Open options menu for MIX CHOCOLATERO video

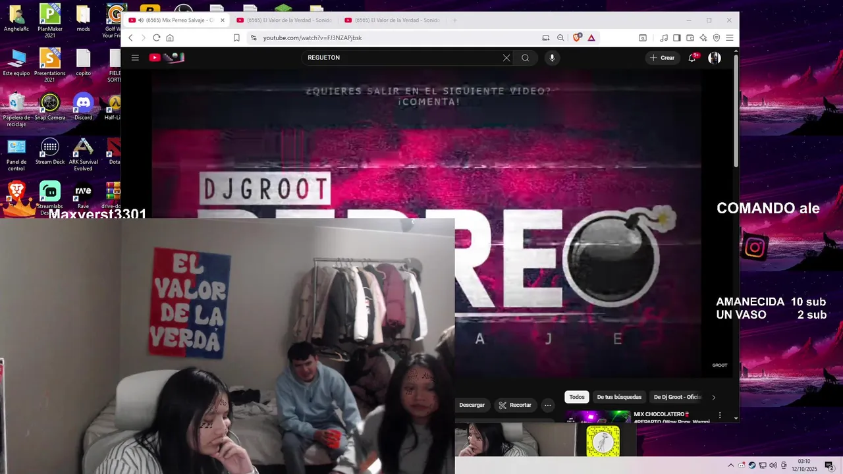point(720,415)
